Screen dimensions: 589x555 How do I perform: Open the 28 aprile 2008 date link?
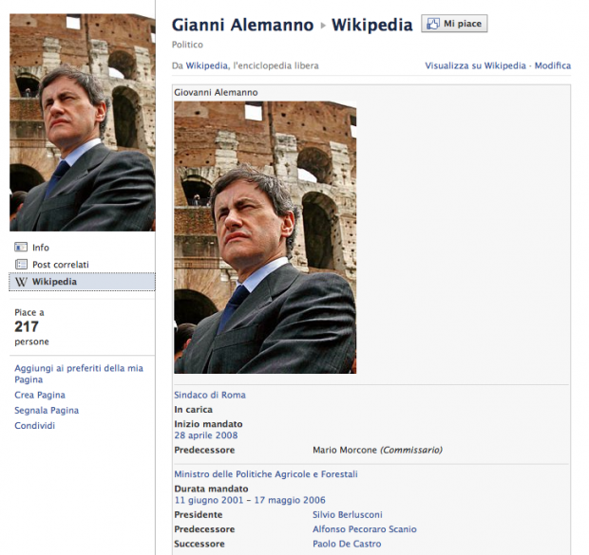(x=206, y=435)
